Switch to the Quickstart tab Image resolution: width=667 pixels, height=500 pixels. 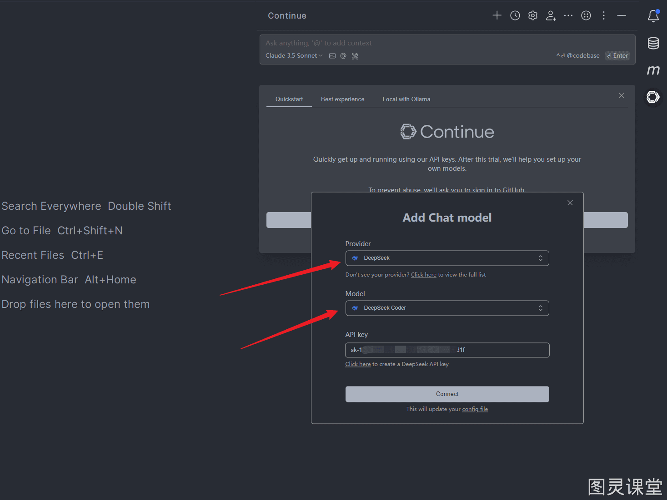click(x=289, y=99)
